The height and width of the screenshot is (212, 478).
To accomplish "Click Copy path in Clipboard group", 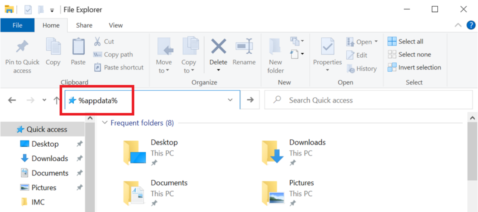I will [113, 54].
